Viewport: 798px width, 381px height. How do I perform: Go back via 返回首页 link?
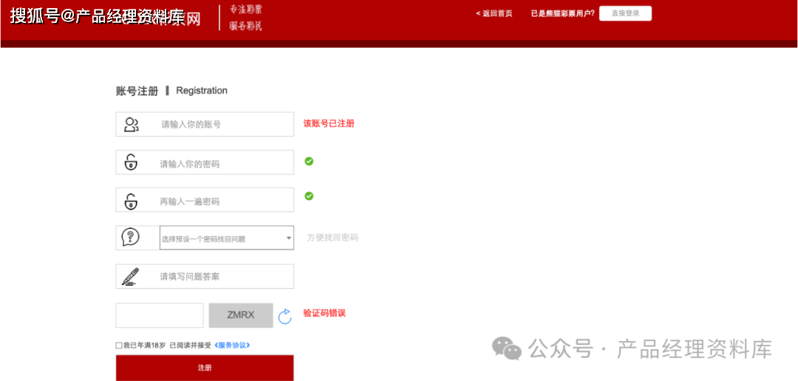click(494, 13)
